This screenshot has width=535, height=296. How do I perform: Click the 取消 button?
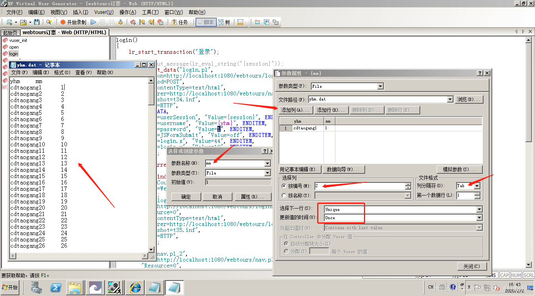[217, 197]
